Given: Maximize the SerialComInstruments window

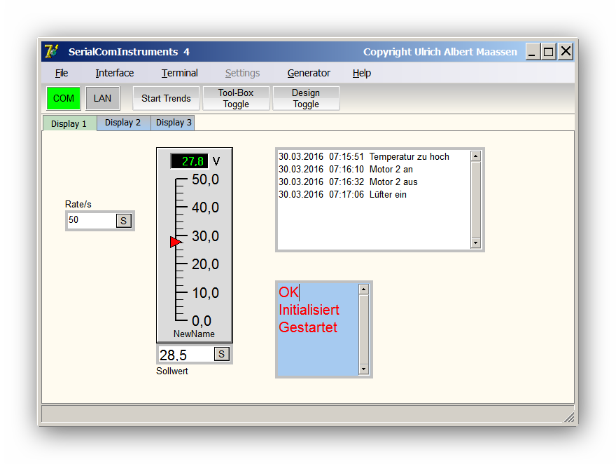Looking at the screenshot, I should [x=548, y=51].
